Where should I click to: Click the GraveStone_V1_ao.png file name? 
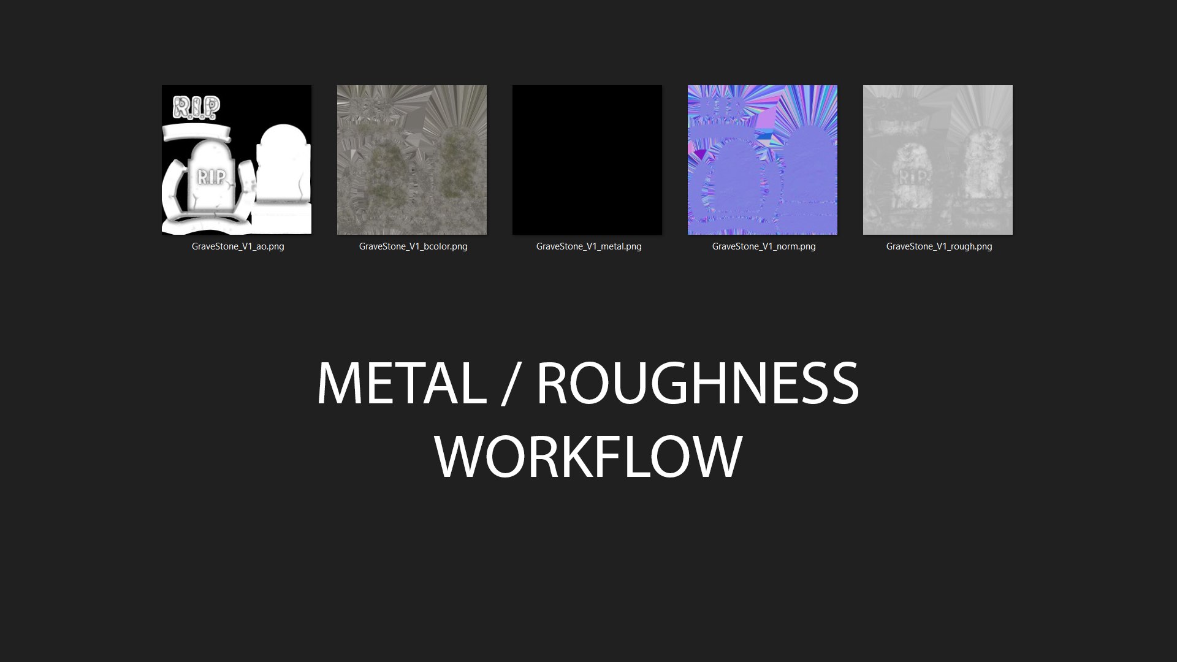238,246
